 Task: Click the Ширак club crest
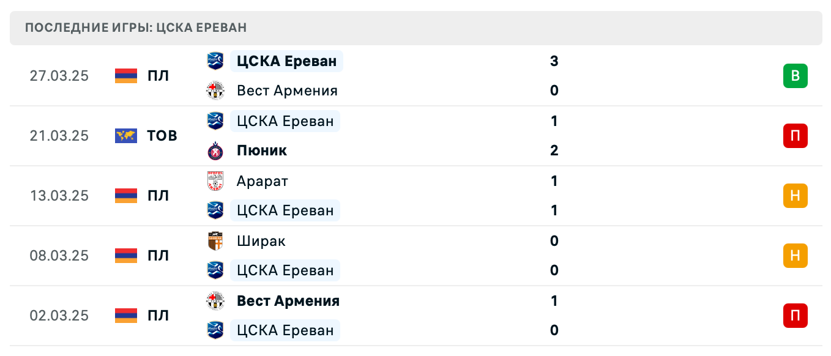coord(215,241)
